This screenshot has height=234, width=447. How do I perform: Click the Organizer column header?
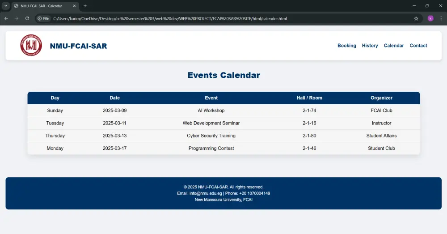coord(381,98)
